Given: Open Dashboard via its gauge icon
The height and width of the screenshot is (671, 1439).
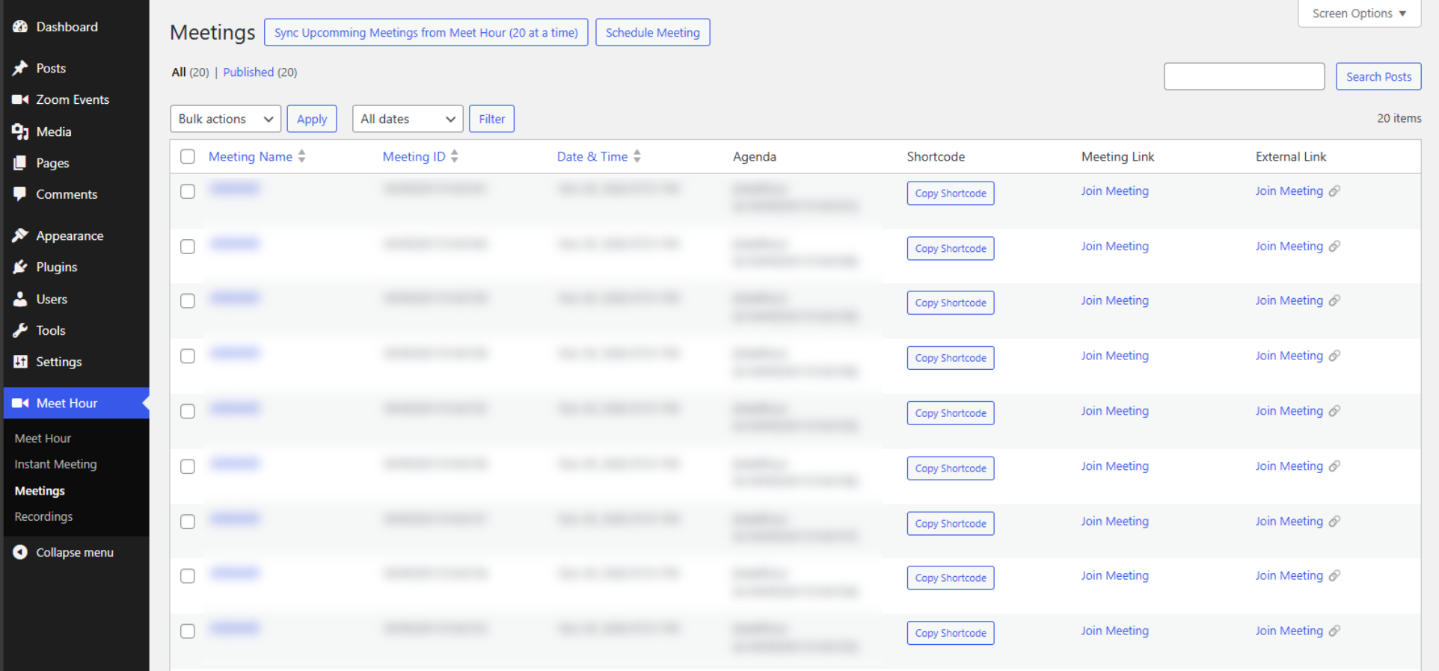Looking at the screenshot, I should point(20,27).
